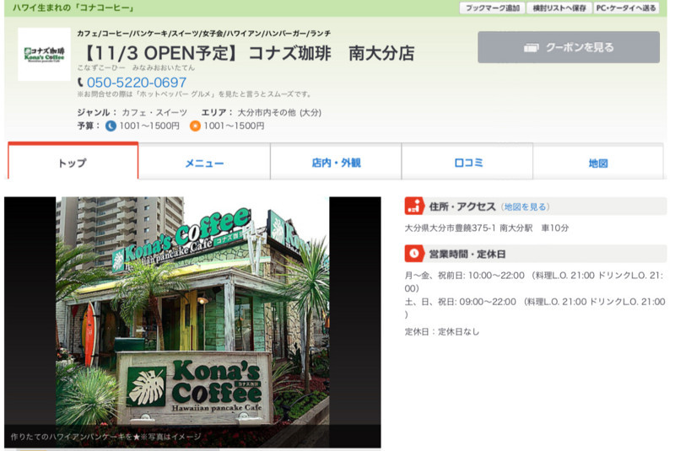This screenshot has height=451, width=675.
Task: Click the Kona's Coffee shop logo
Action: 45,54
